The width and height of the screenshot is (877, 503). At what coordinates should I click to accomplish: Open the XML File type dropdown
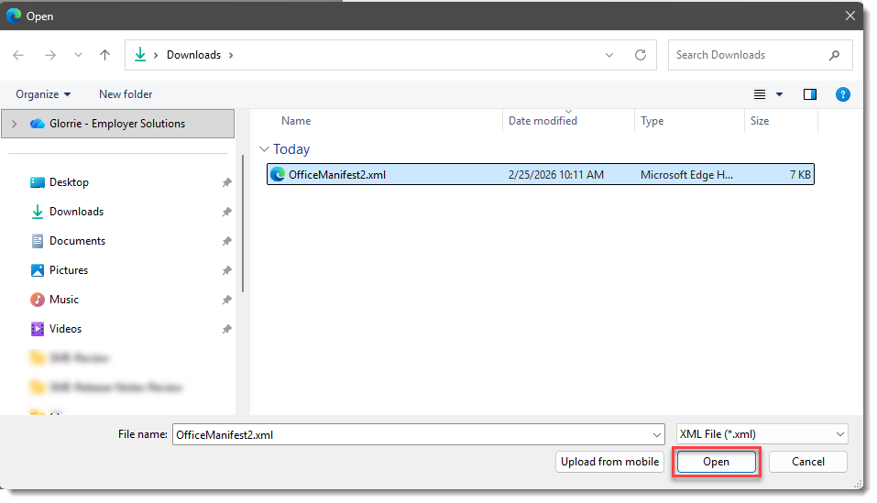(x=761, y=435)
